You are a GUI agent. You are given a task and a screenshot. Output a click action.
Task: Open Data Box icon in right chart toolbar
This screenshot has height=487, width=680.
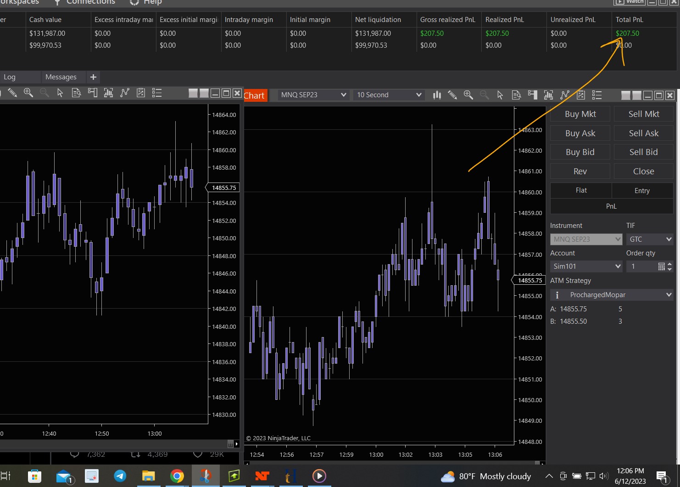coord(516,95)
